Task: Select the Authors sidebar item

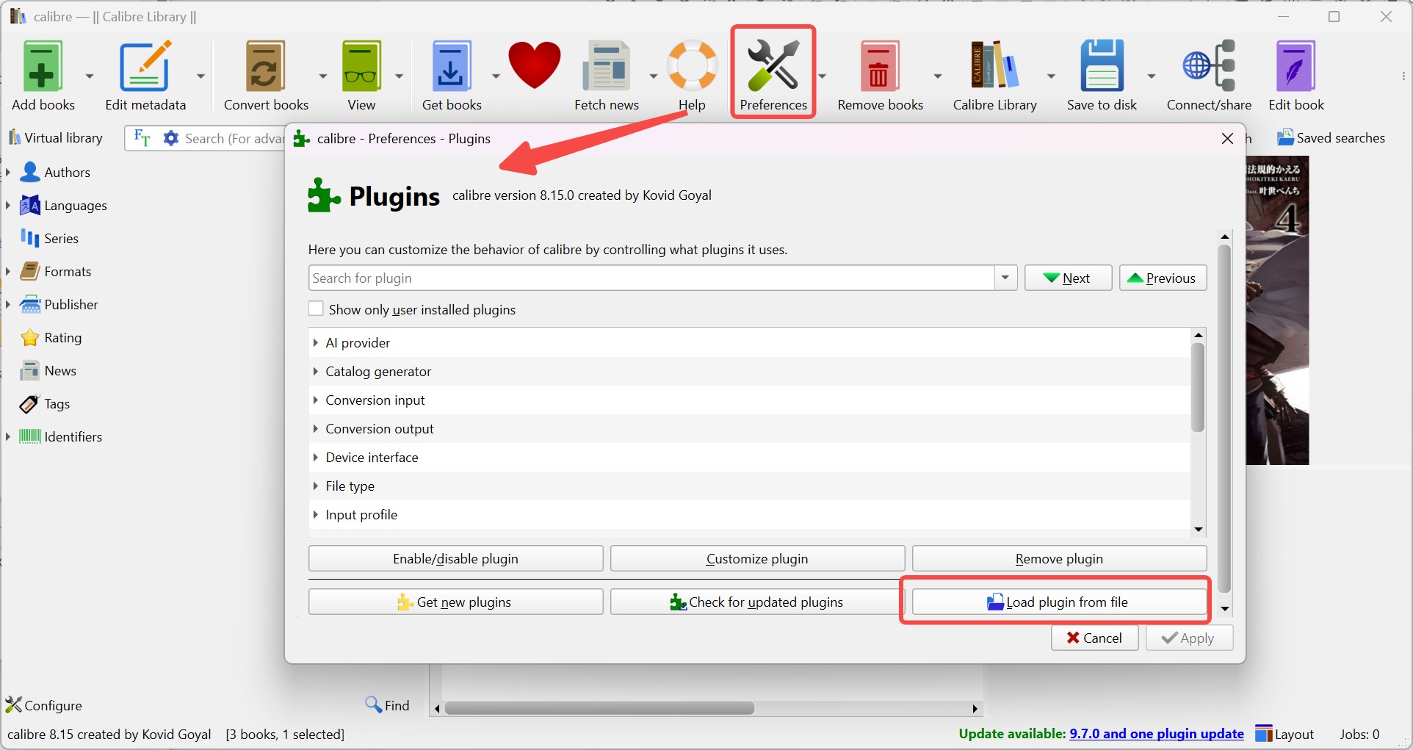Action: [x=68, y=172]
